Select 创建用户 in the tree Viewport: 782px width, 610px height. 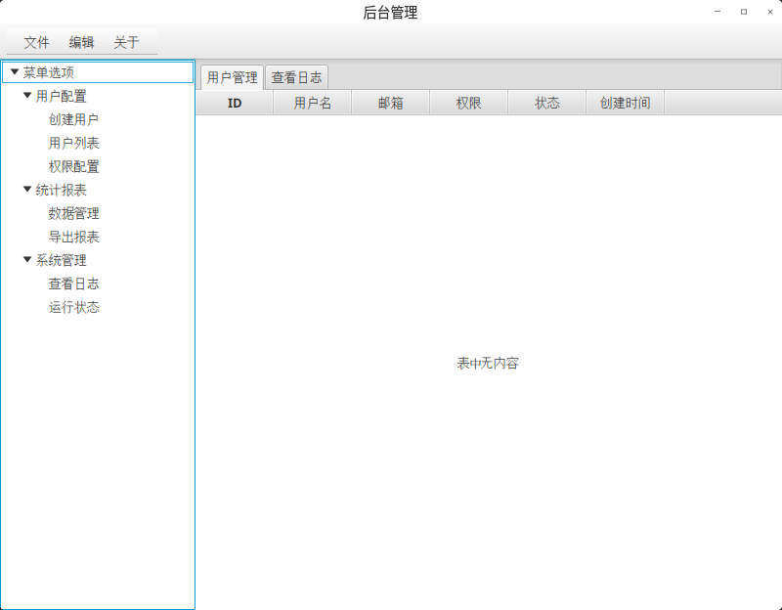click(74, 119)
